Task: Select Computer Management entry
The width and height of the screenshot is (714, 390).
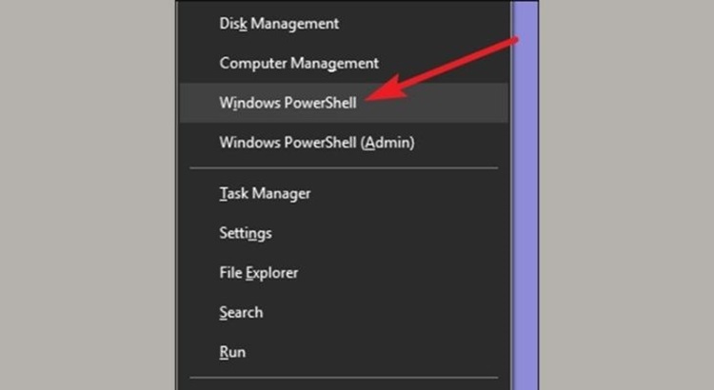Action: tap(299, 63)
